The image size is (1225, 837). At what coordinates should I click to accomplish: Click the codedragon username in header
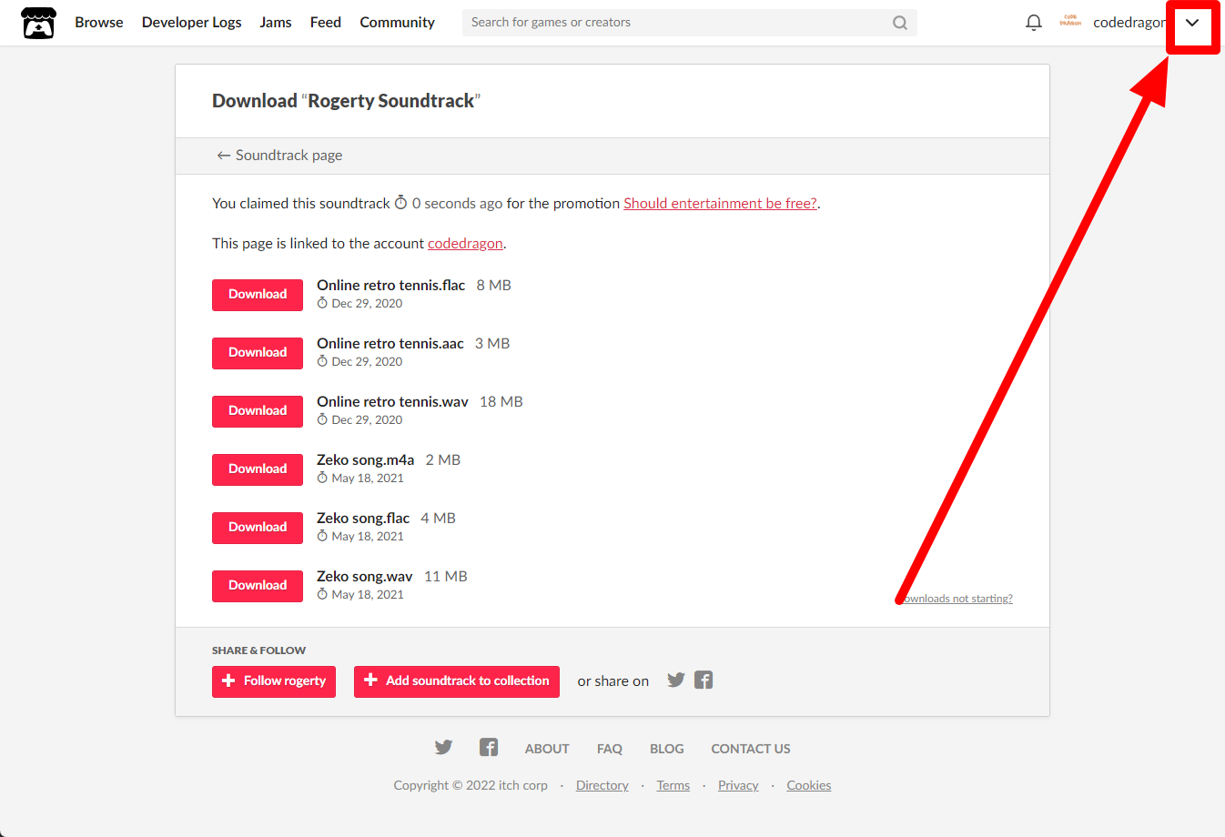(x=1129, y=23)
